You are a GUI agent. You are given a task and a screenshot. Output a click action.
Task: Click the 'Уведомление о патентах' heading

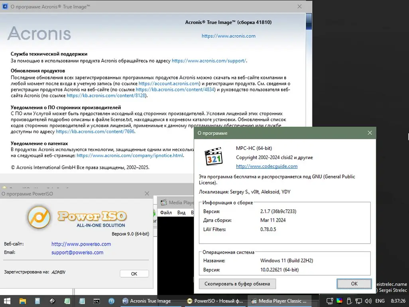pyautogui.click(x=39, y=144)
